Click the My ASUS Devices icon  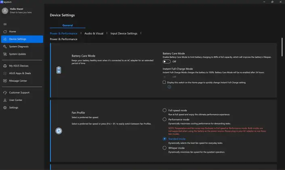pyautogui.click(x=5, y=66)
